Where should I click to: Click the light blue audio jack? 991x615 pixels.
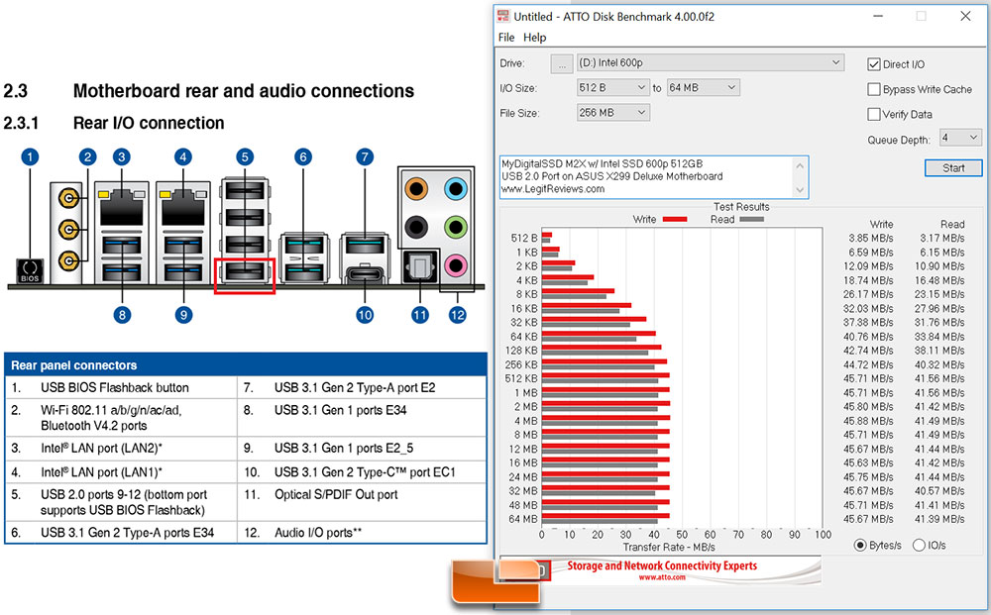456,188
